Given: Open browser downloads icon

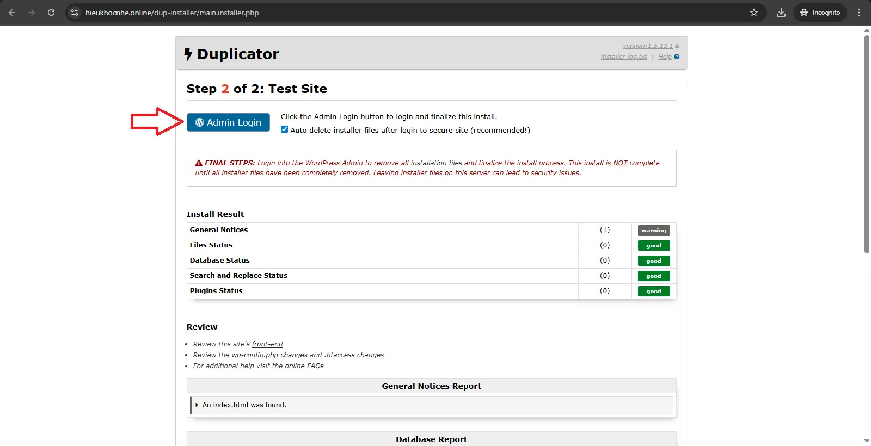Looking at the screenshot, I should click(781, 13).
